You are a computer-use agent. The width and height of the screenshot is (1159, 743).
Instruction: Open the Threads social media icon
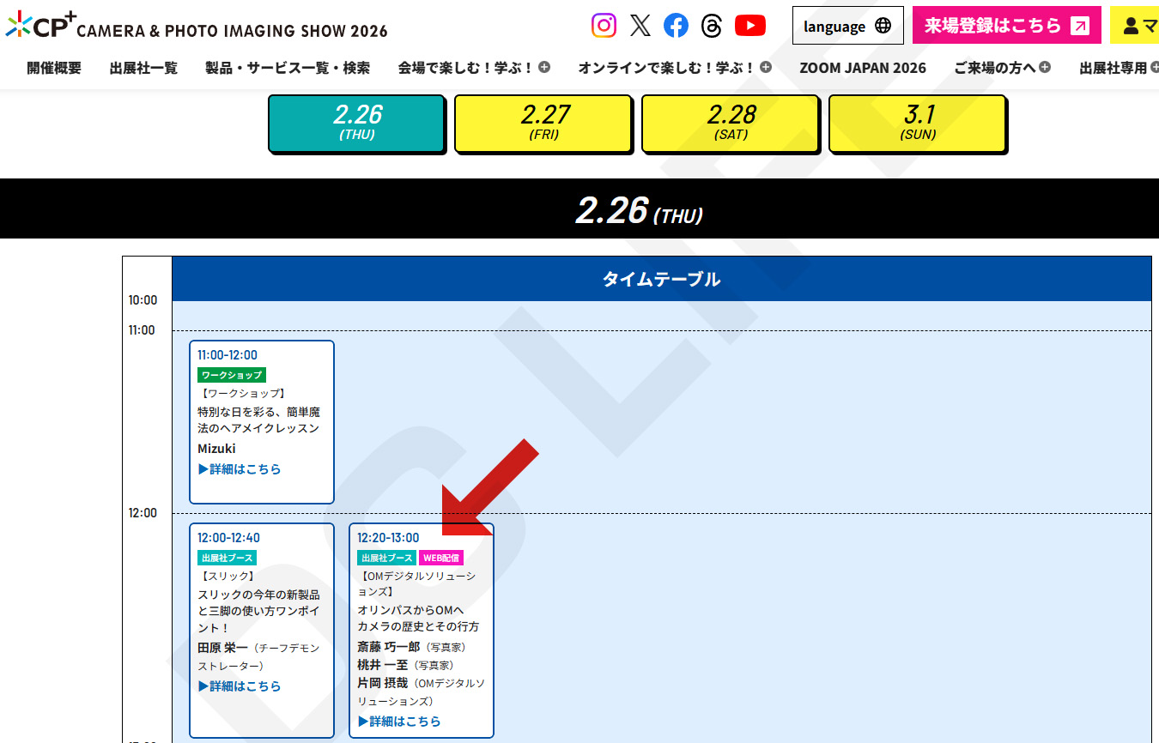[x=712, y=26]
